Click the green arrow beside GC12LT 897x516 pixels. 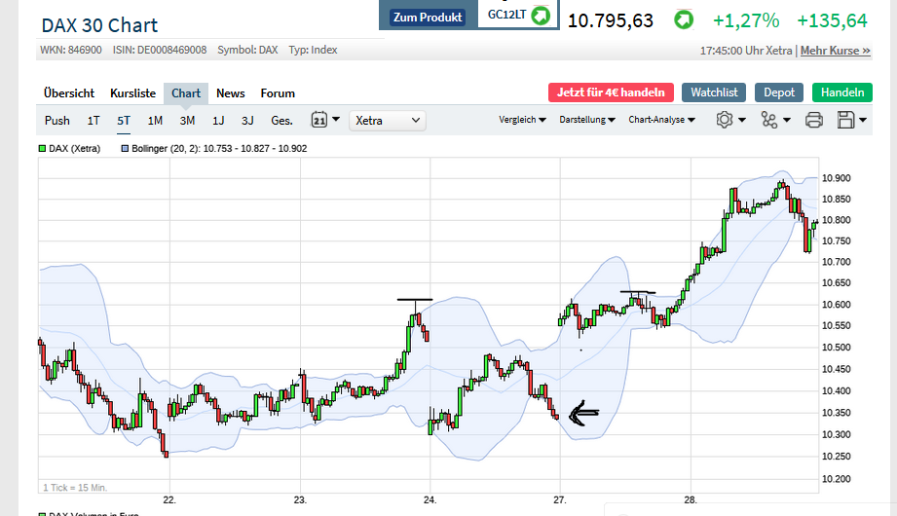540,17
